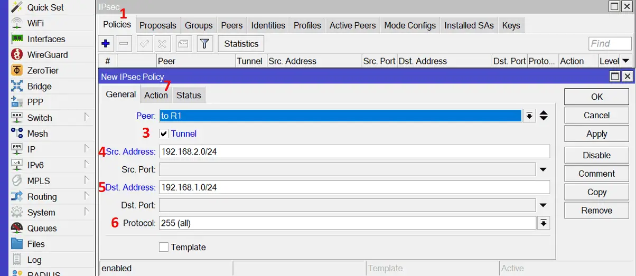The height and width of the screenshot is (276, 636).
Task: Uncheck the Tunnel checkbox
Action: click(164, 134)
